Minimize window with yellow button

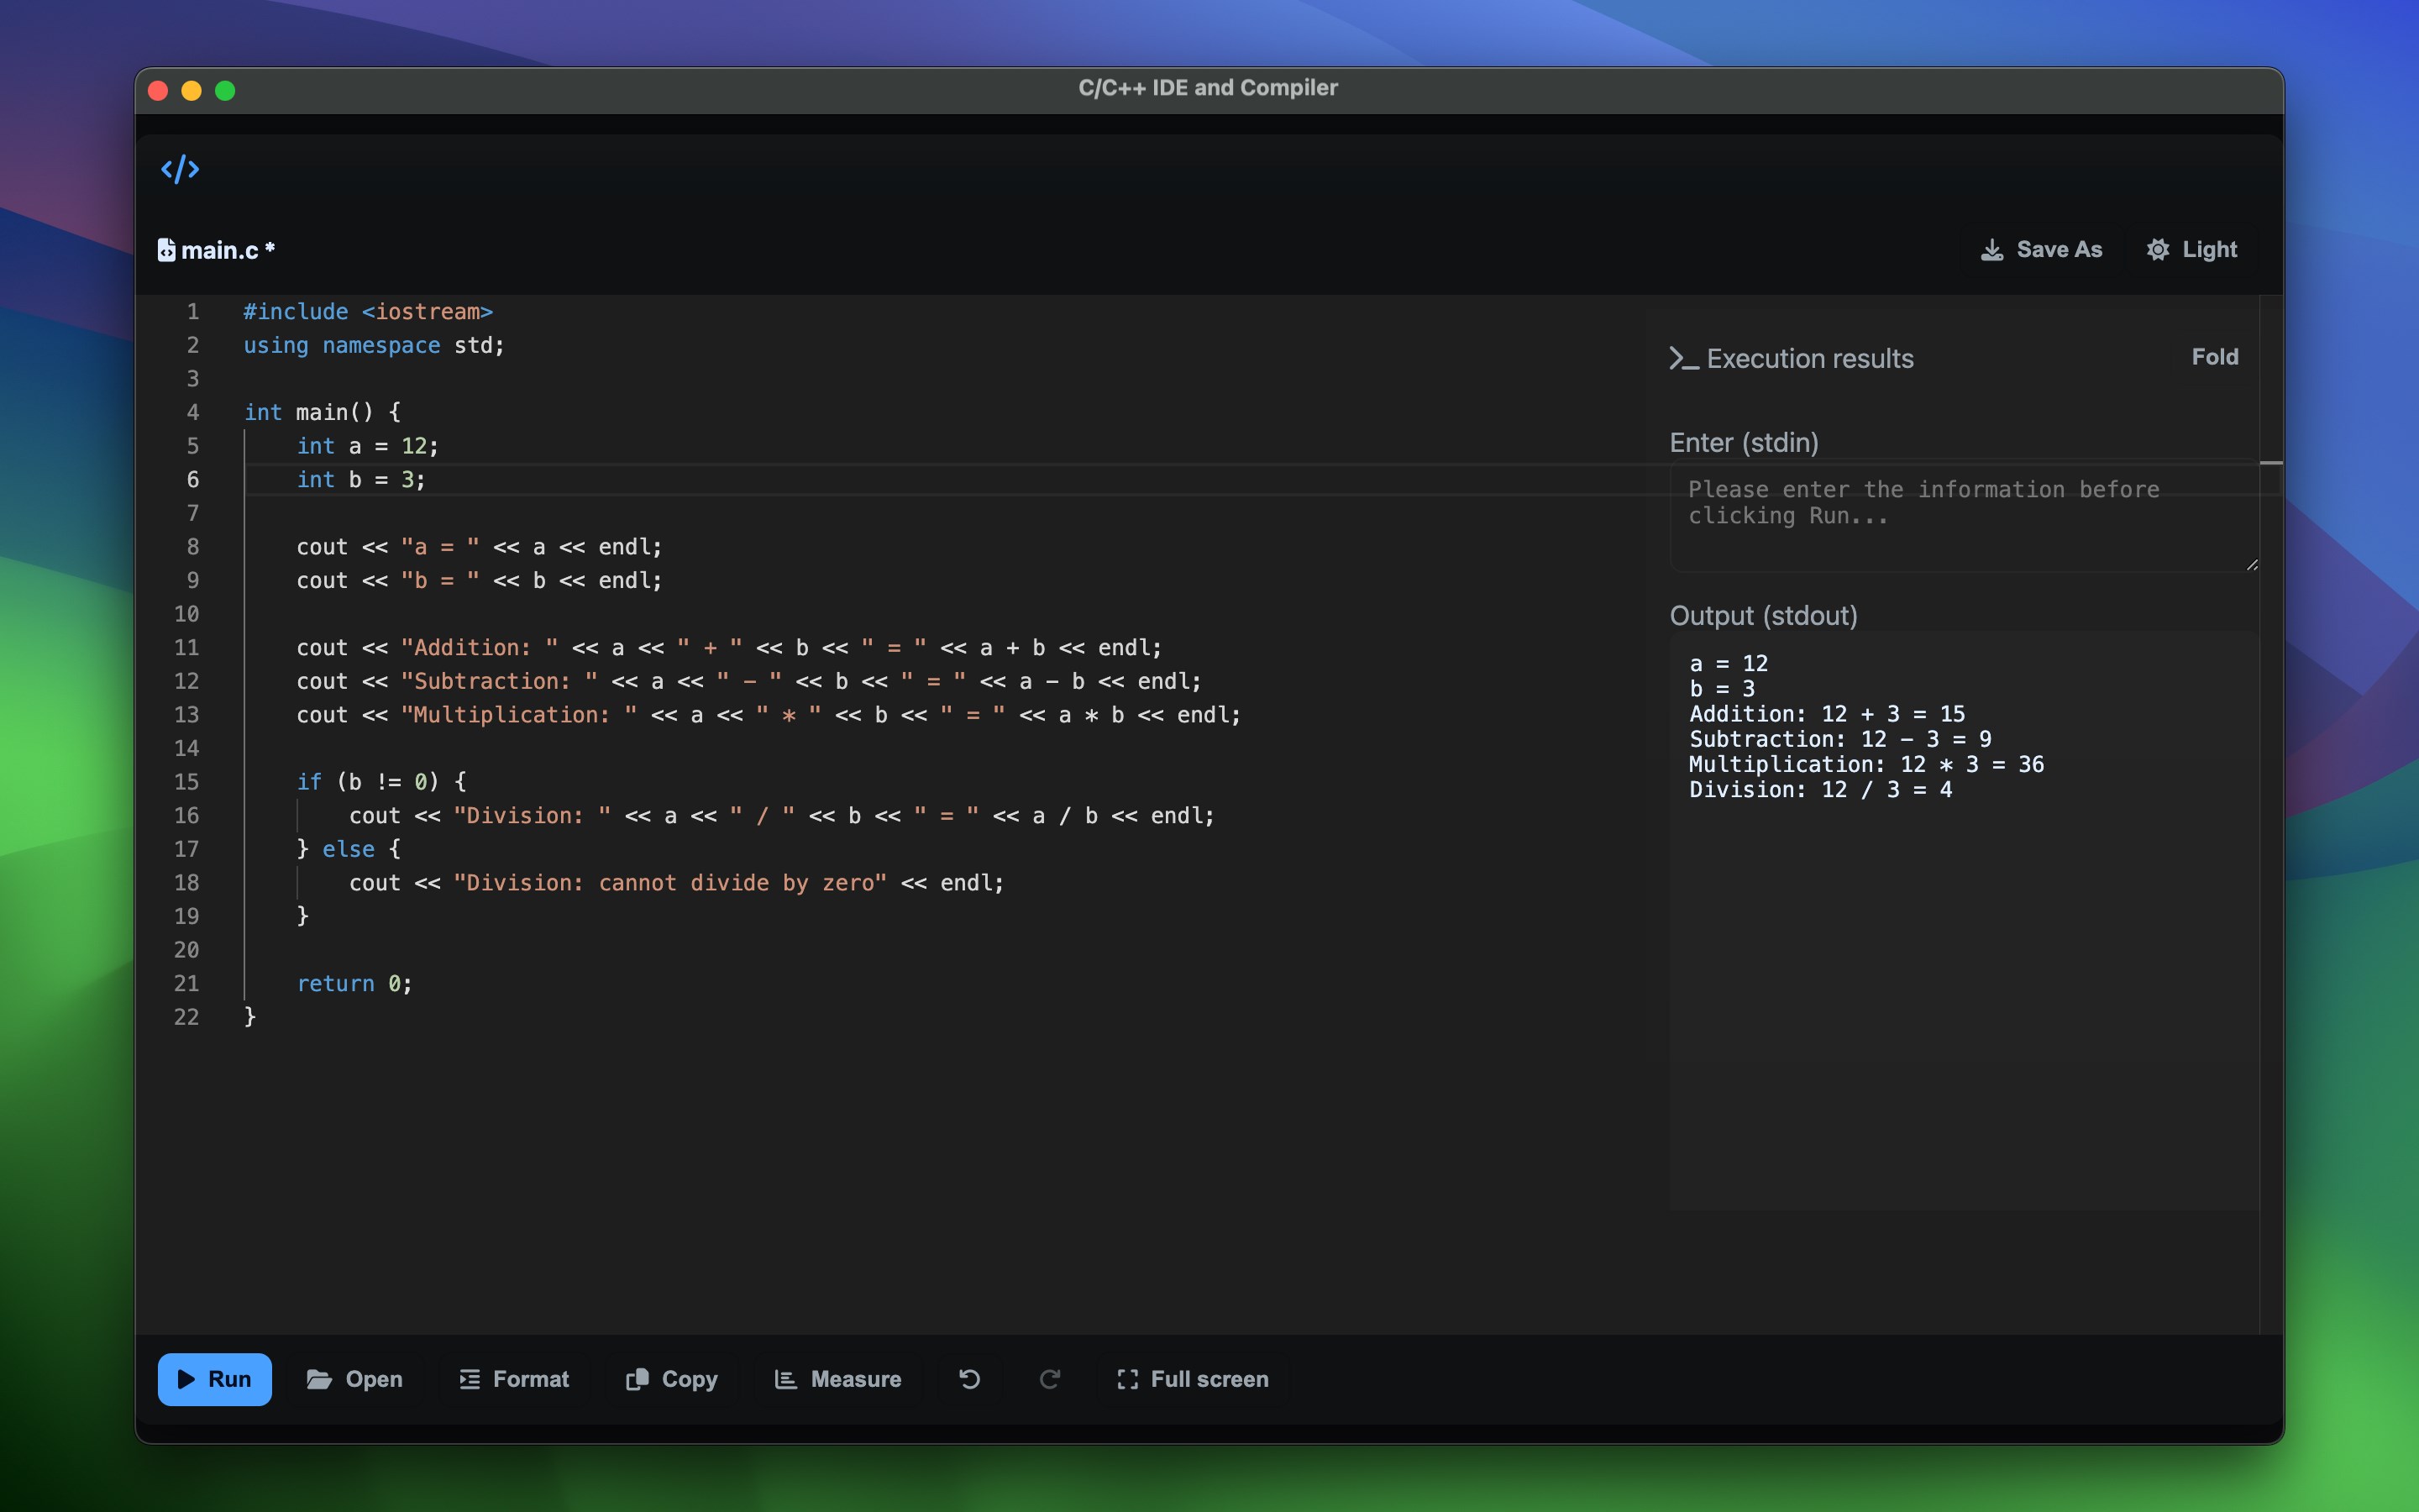tap(192, 91)
